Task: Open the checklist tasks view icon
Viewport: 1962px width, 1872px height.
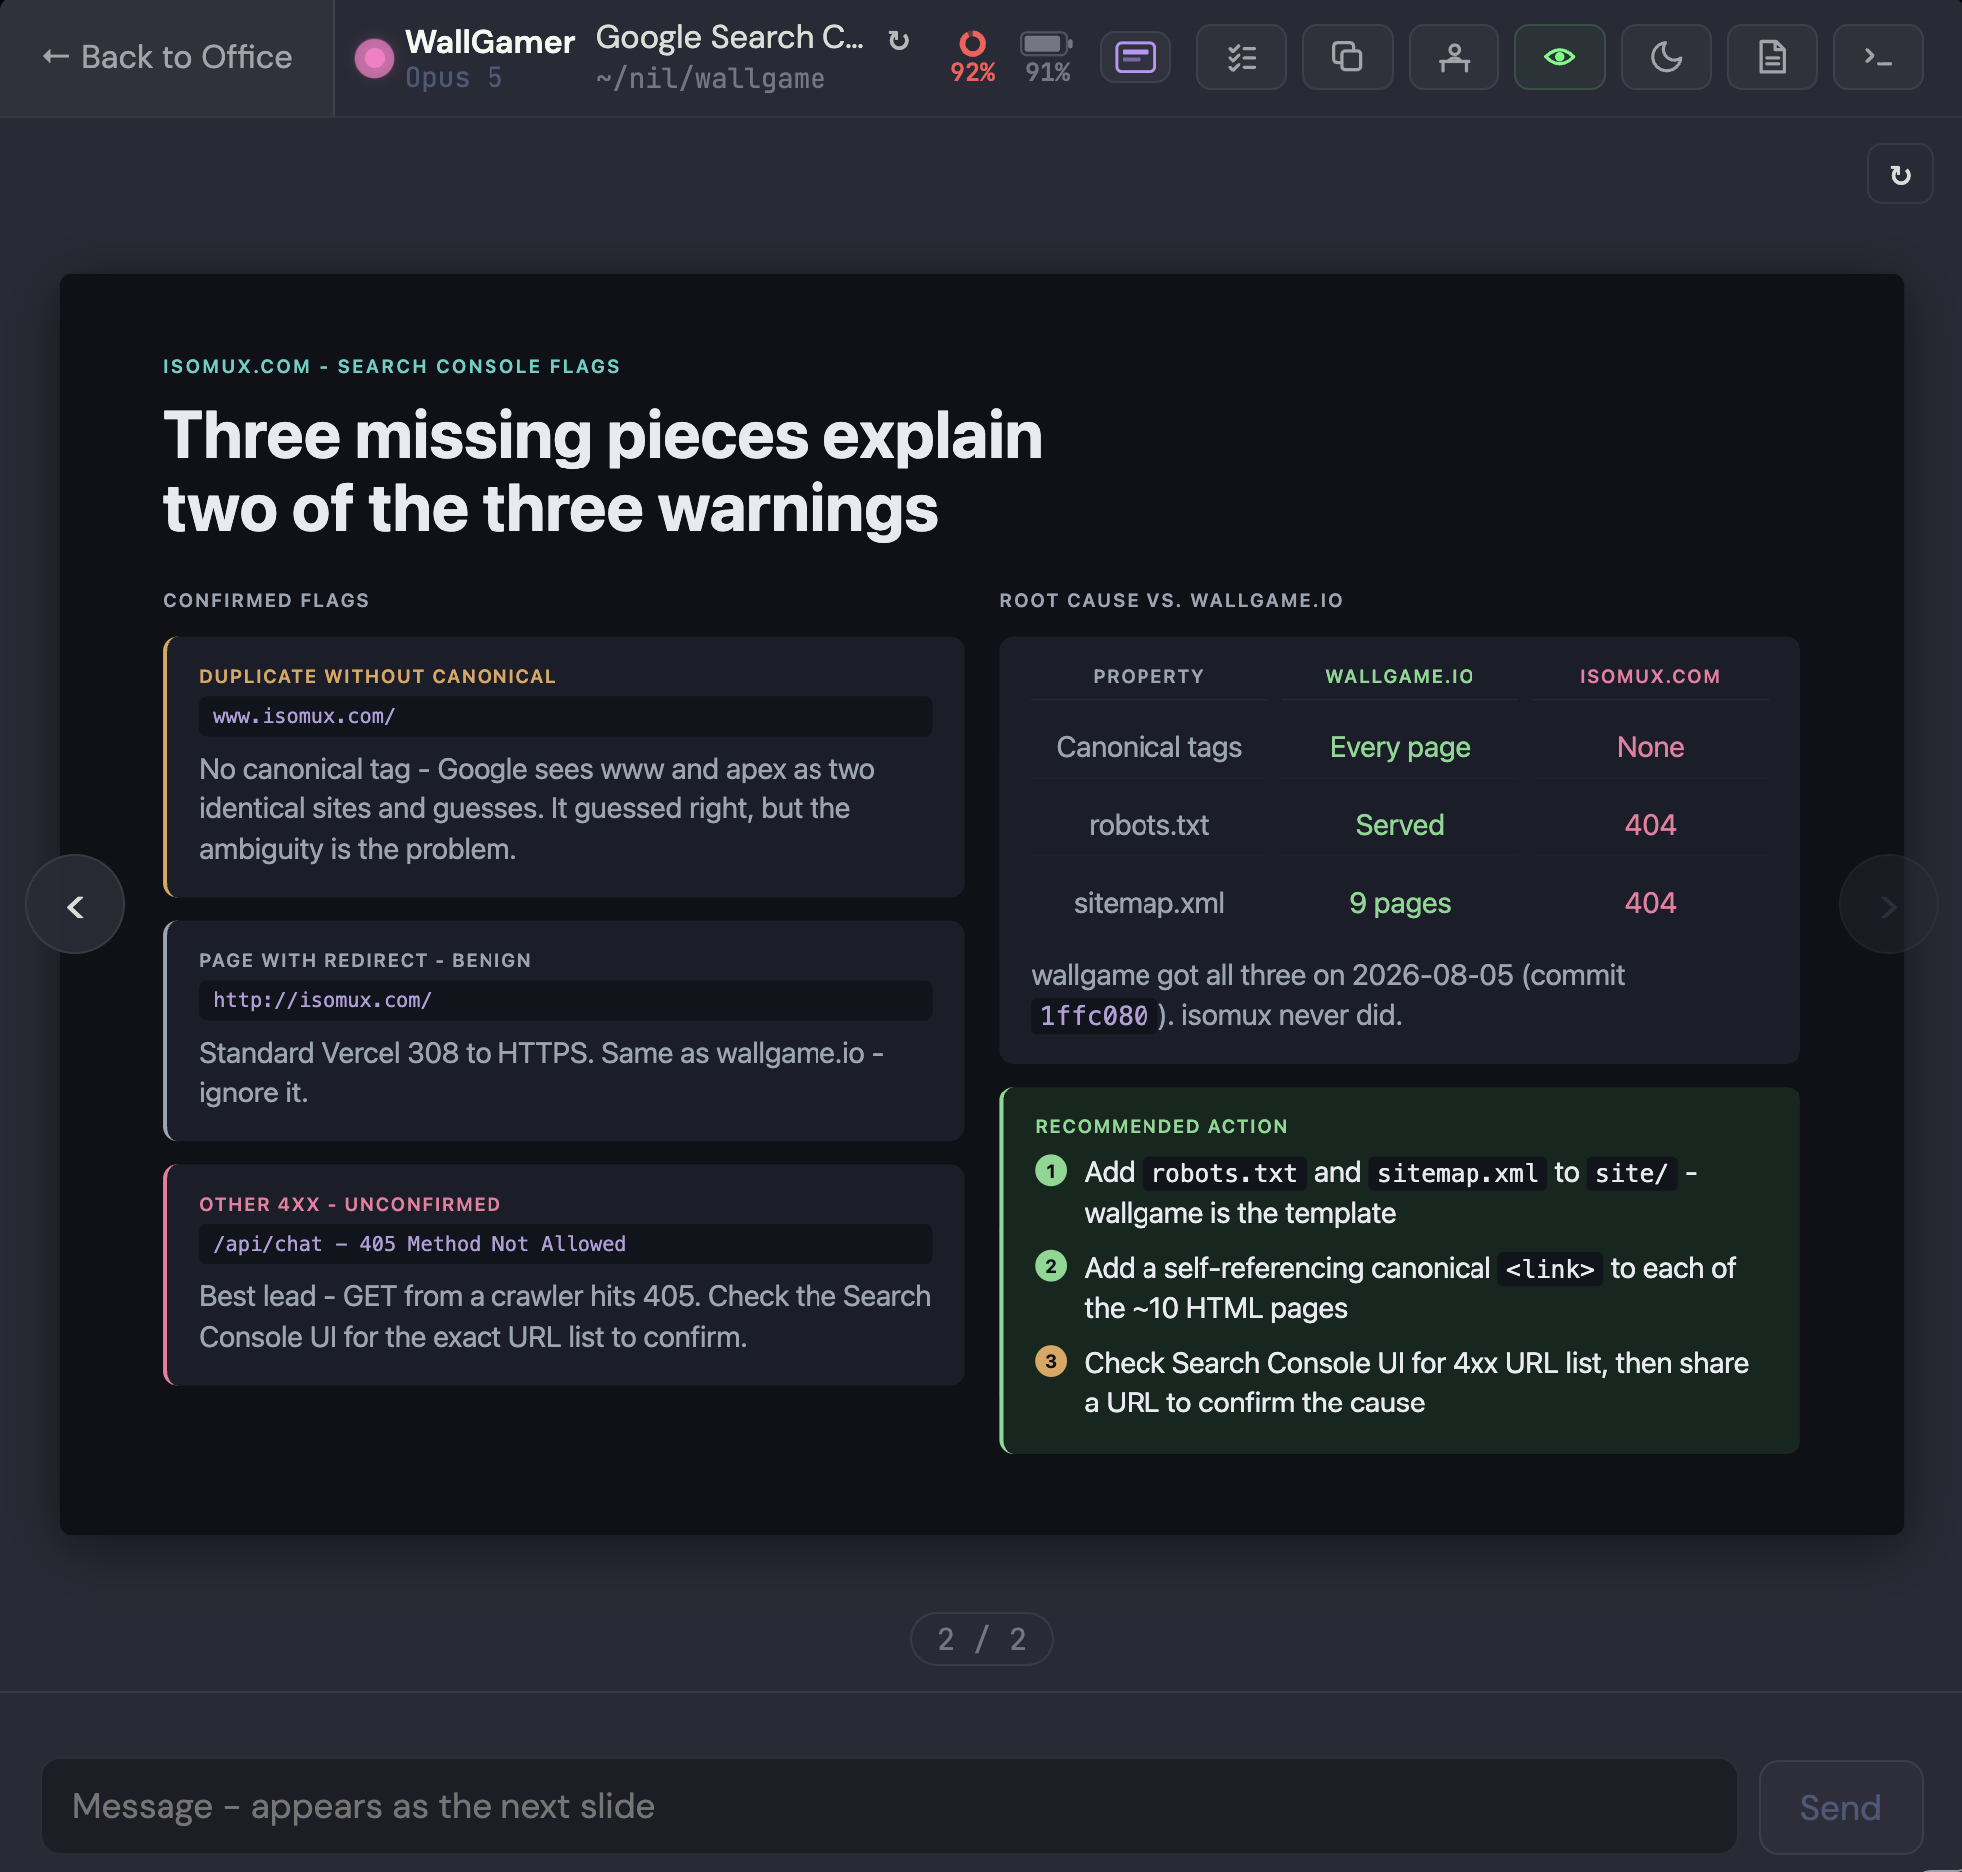Action: [x=1241, y=57]
